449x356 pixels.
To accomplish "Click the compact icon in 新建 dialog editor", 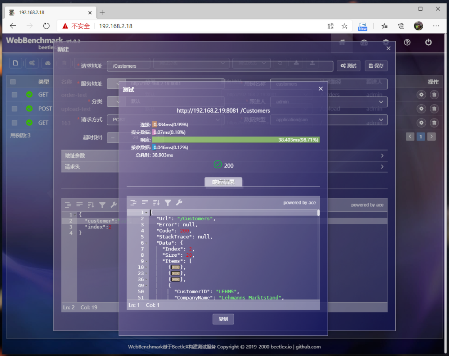I will tap(79, 205).
